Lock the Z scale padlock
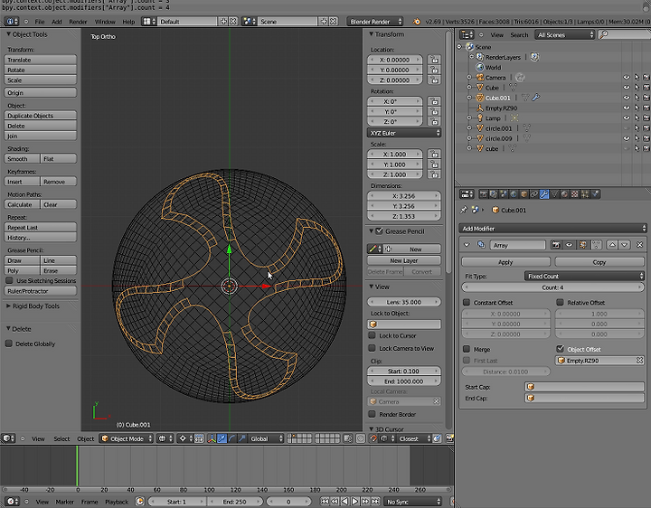Image resolution: width=651 pixels, height=508 pixels. [434, 174]
